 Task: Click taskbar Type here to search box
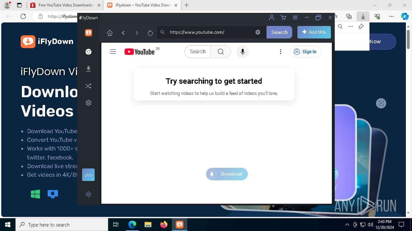point(62,225)
